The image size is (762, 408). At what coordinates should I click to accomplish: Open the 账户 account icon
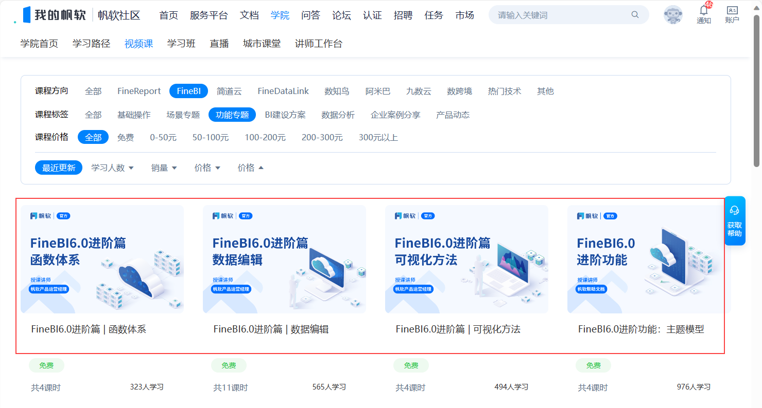click(732, 14)
